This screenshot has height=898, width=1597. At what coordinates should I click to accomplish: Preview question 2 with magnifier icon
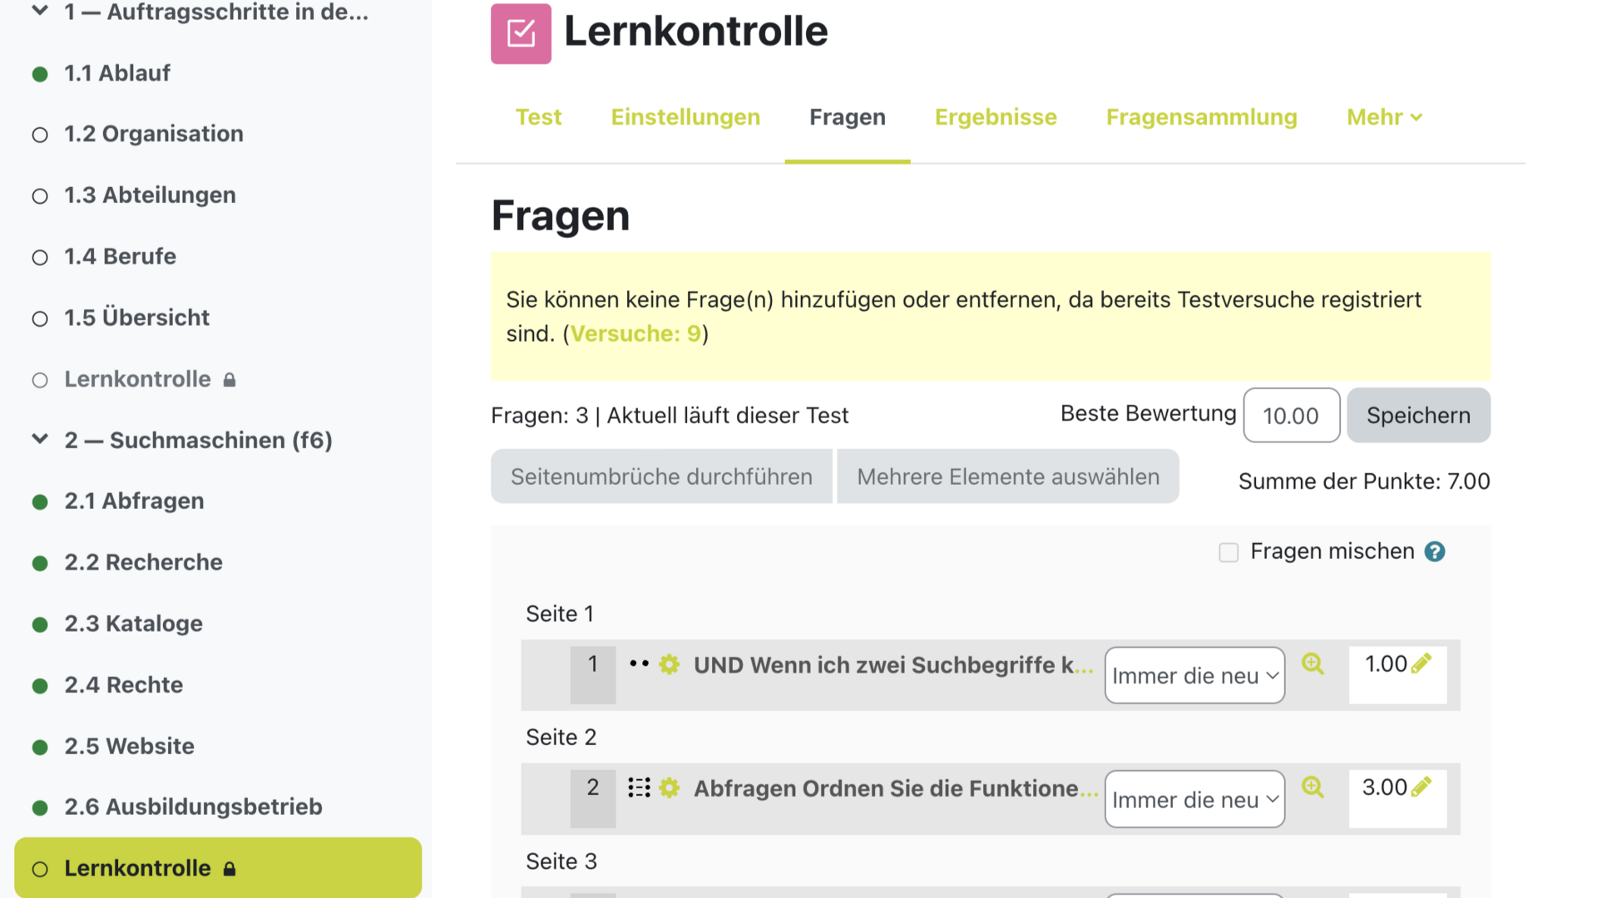(x=1313, y=787)
